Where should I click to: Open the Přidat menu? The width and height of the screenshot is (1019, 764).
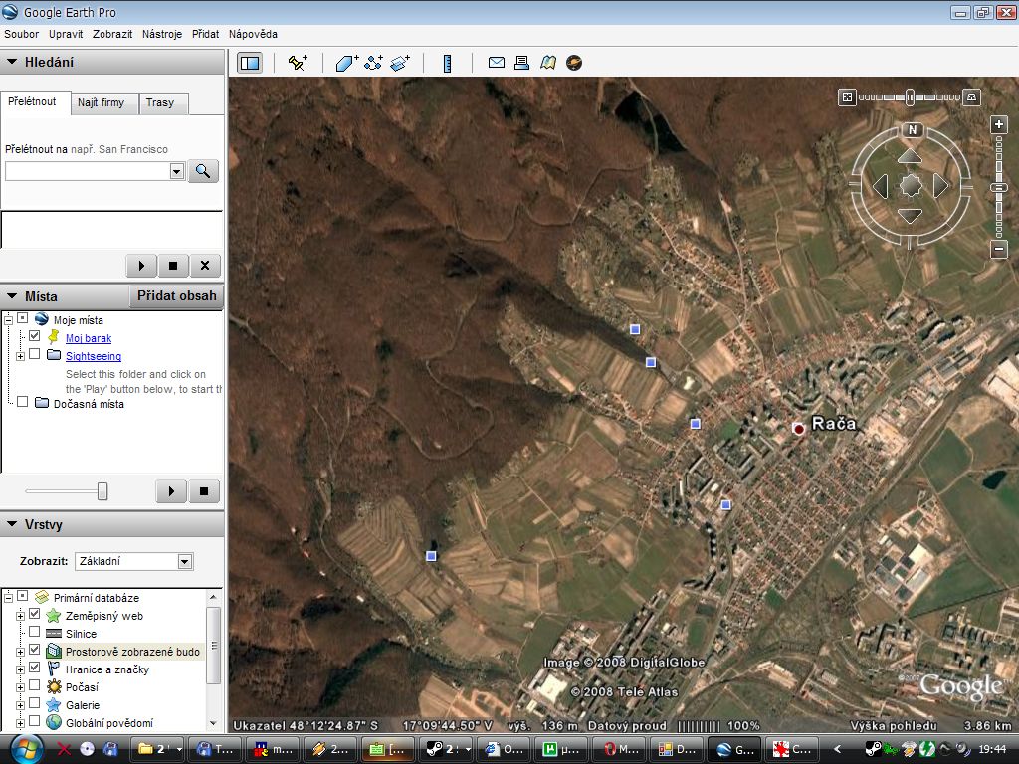(205, 34)
